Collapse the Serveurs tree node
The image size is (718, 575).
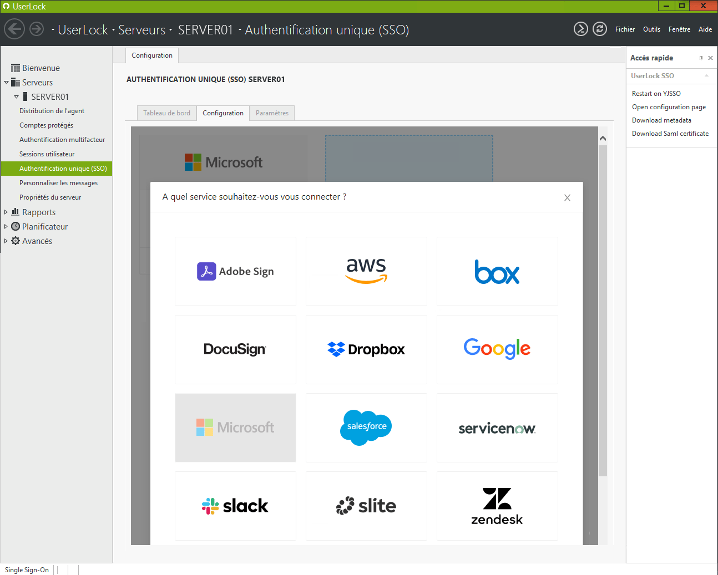(x=6, y=83)
